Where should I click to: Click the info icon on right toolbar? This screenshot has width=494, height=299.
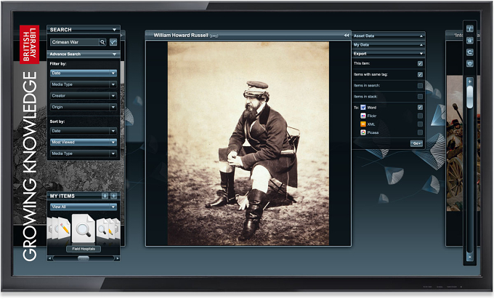coord(470,28)
